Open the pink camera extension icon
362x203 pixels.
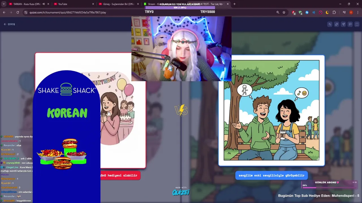click(x=320, y=12)
